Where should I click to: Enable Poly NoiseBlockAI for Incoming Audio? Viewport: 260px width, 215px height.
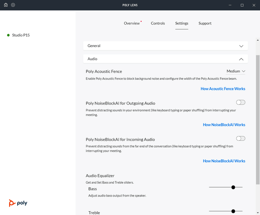241,139
